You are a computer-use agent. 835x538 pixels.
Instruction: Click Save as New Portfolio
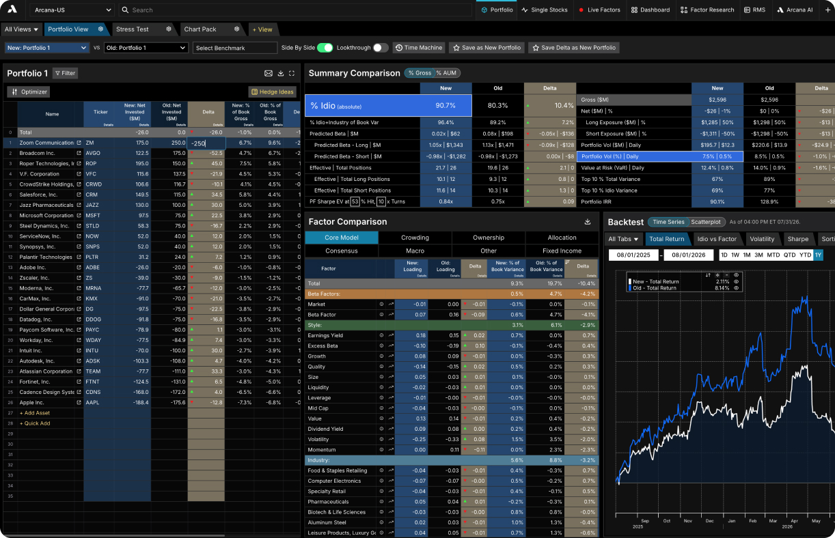(x=487, y=48)
